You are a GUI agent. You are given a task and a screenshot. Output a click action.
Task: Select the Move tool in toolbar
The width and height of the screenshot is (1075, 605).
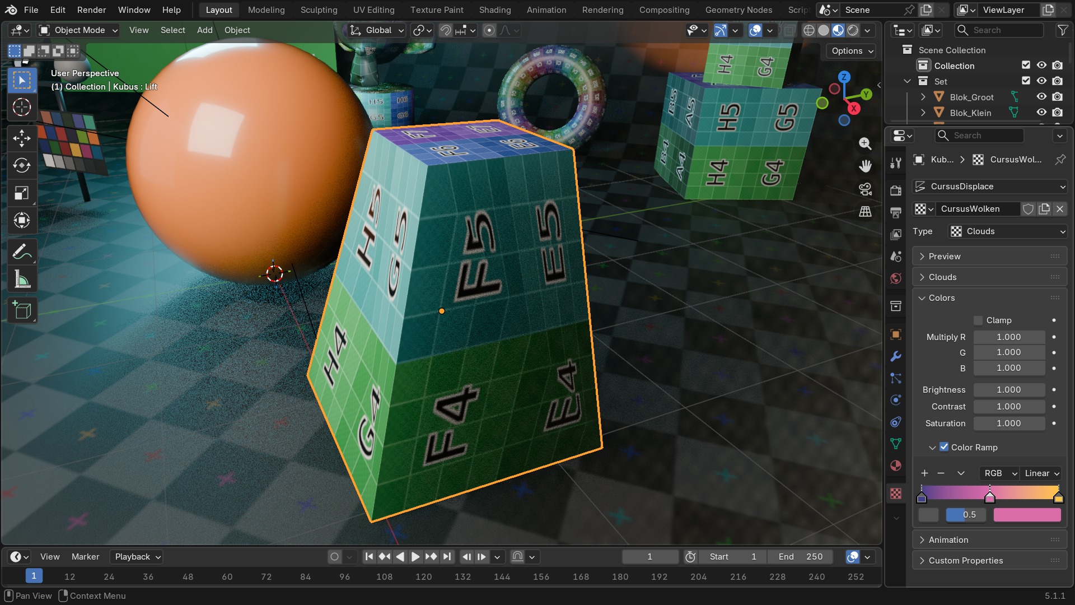pos(22,138)
